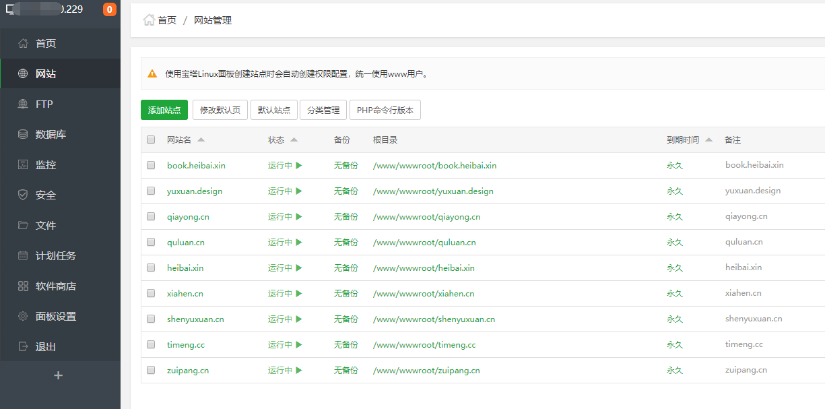Click the remark field zuipang.cn
Screen dimensions: 825x409
(x=746, y=370)
